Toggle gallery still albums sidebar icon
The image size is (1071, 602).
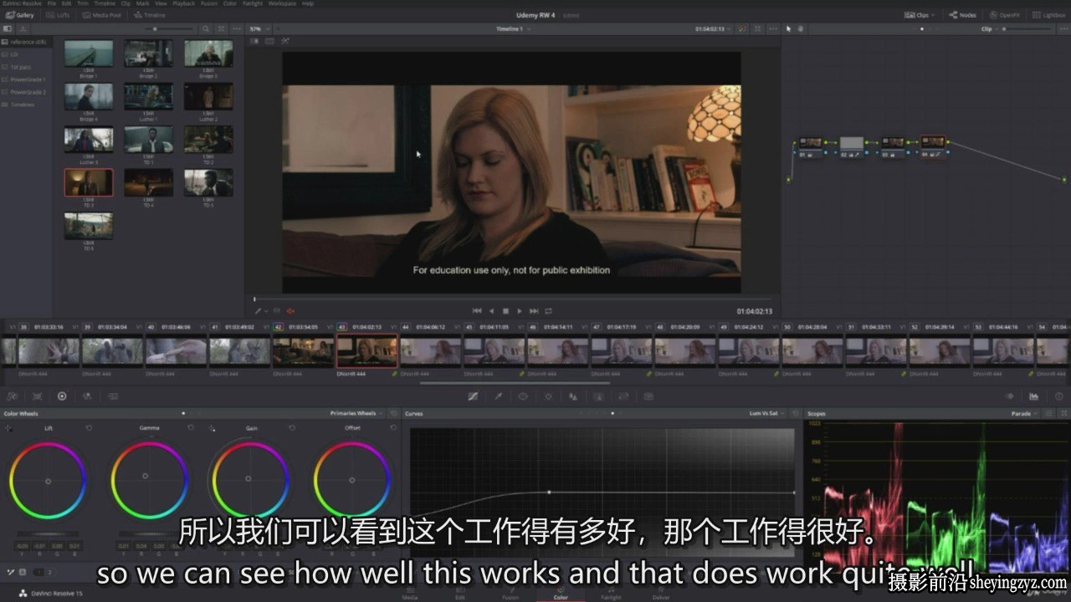coord(8,28)
